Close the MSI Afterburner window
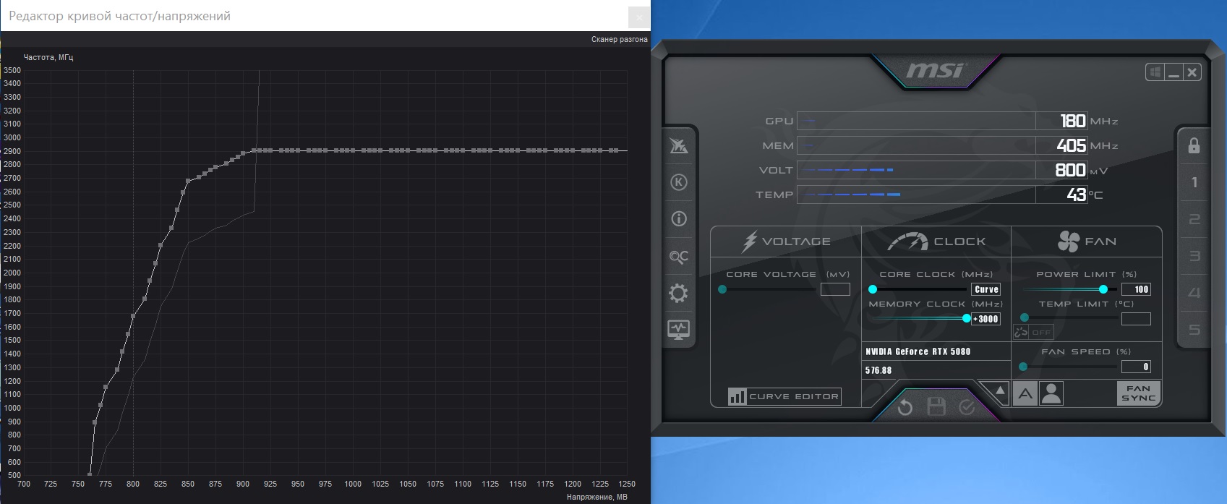The image size is (1227, 504). pos(1192,72)
